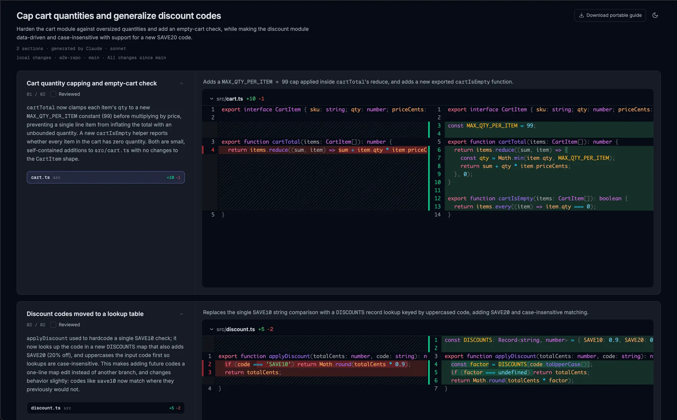
Task: Check Reviewed for Discount codes section
Action: click(53, 325)
